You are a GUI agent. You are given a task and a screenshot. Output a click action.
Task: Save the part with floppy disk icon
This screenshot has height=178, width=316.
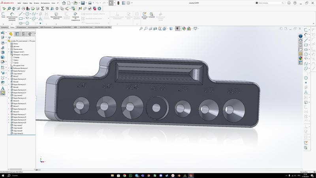(83, 3)
